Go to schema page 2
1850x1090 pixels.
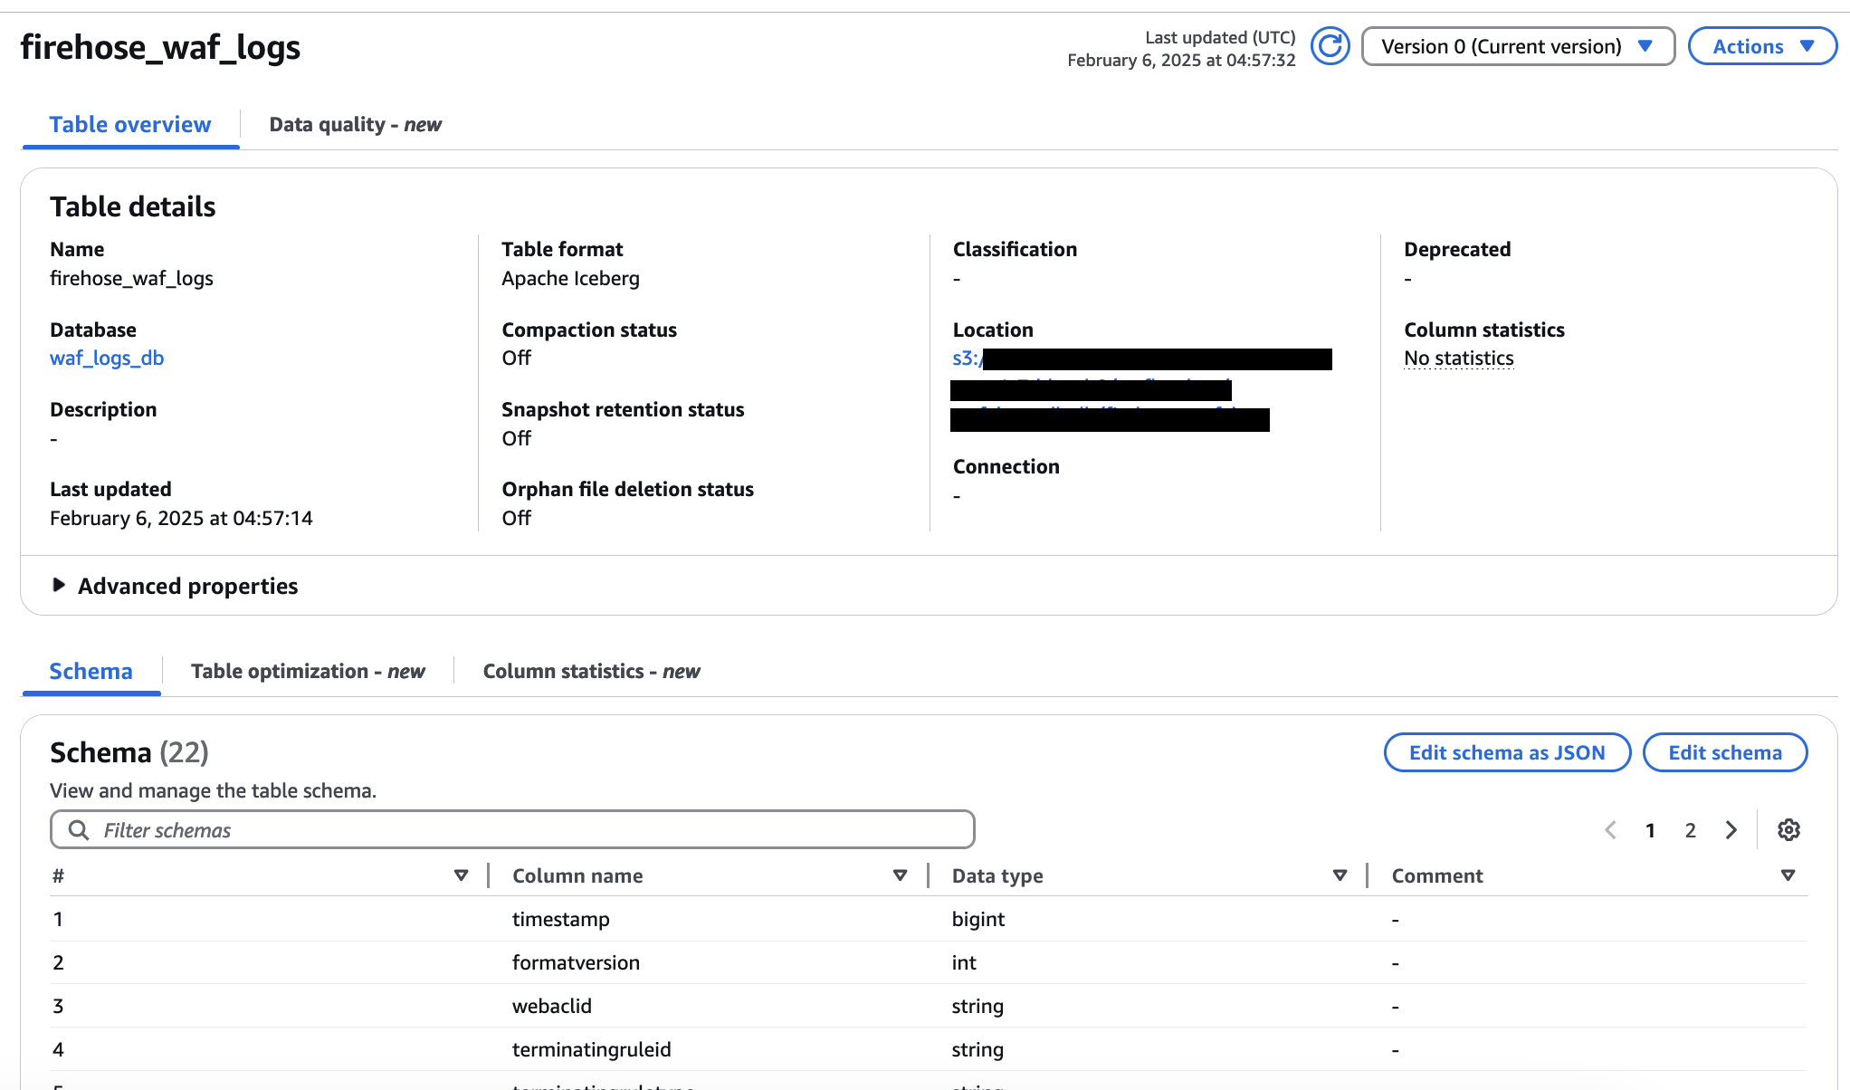pyautogui.click(x=1690, y=830)
